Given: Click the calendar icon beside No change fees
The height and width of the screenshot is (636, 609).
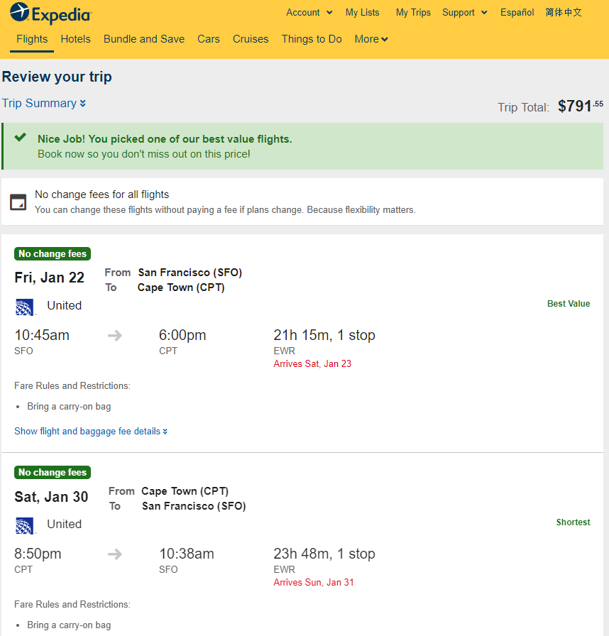Looking at the screenshot, I should pyautogui.click(x=18, y=202).
